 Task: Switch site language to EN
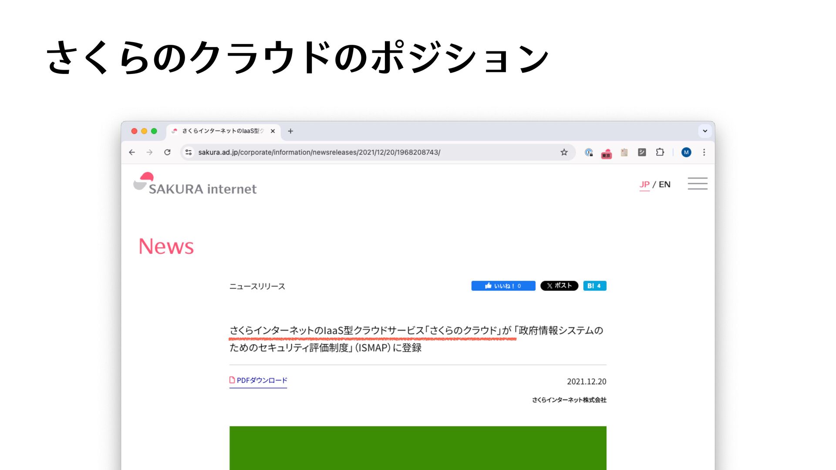[x=664, y=185]
